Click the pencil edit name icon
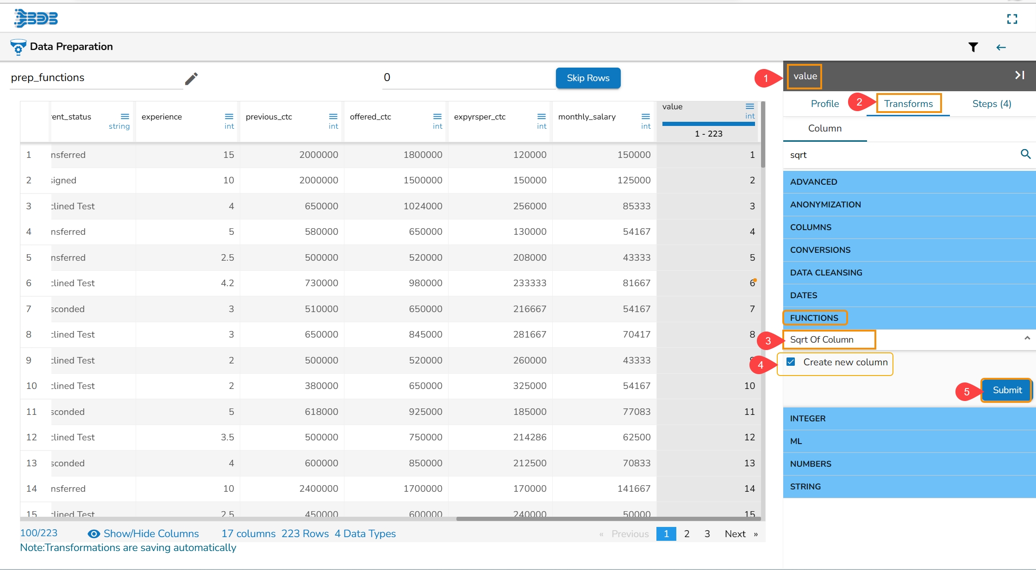Image resolution: width=1036 pixels, height=570 pixels. point(191,79)
